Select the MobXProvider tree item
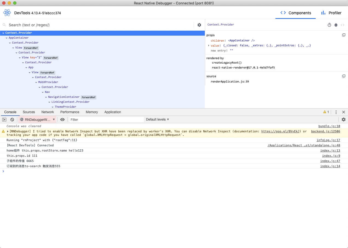The height and width of the screenshot is (248, 348). point(48,82)
